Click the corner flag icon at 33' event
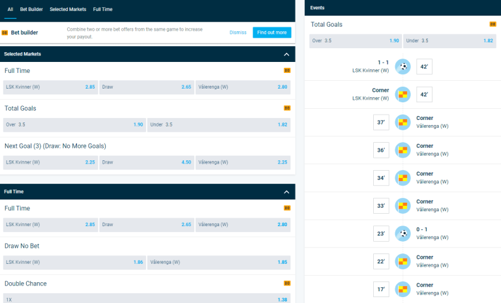The image size is (501, 303). tap(403, 206)
